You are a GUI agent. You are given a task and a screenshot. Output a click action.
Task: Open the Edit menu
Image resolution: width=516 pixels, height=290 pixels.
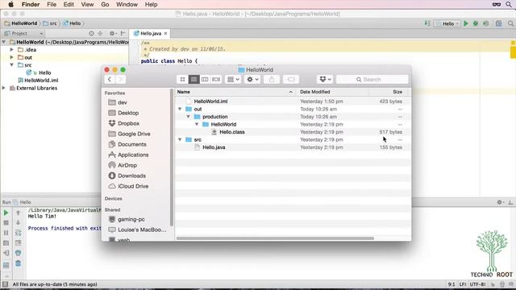(x=69, y=5)
